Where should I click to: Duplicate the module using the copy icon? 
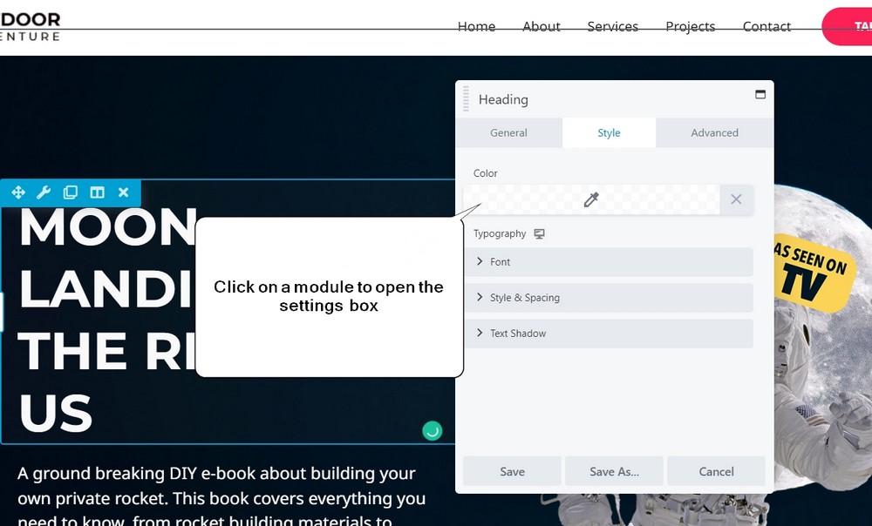point(70,192)
